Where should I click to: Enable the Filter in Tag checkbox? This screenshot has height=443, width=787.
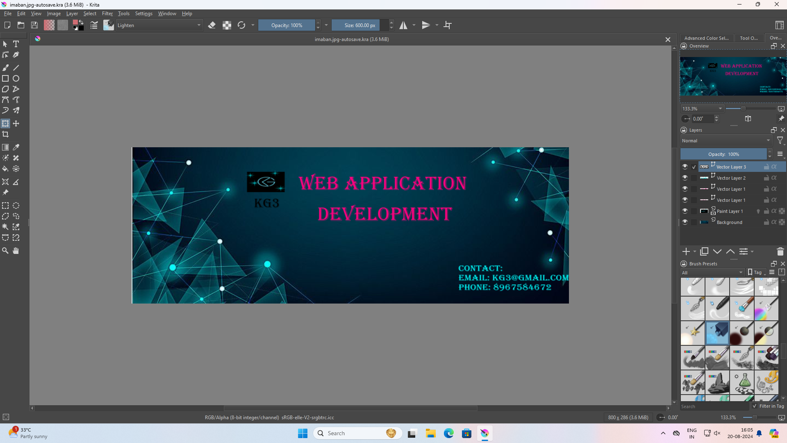pyautogui.click(x=754, y=406)
